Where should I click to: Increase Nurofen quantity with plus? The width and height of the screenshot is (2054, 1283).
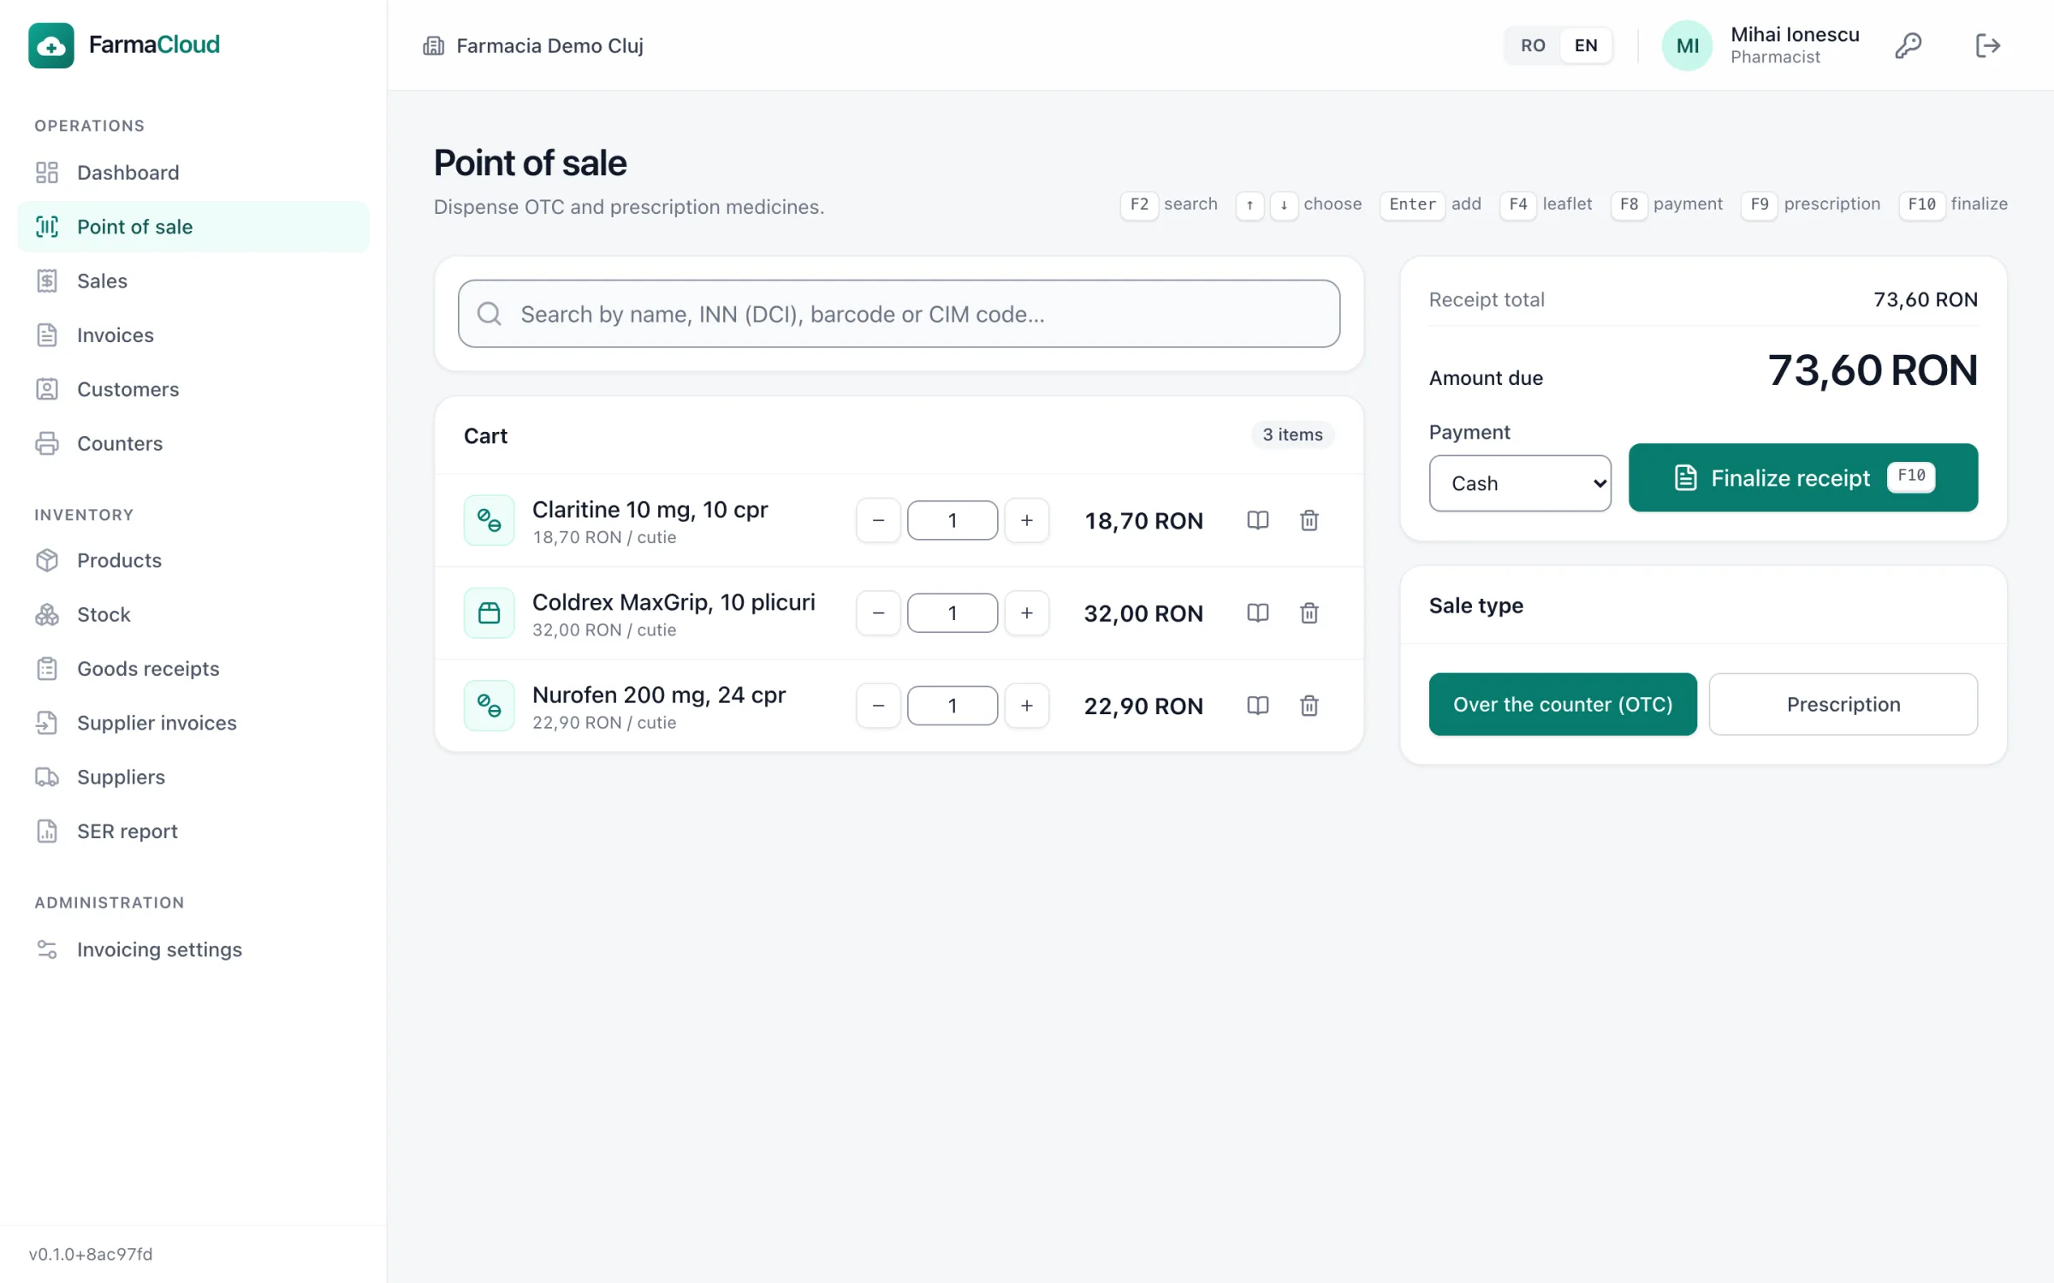pos(1026,705)
